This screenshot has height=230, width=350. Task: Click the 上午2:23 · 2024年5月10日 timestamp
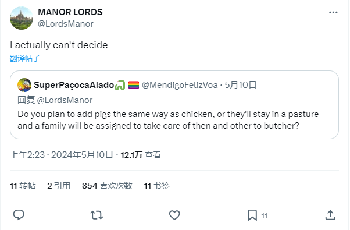pyautogui.click(x=62, y=155)
